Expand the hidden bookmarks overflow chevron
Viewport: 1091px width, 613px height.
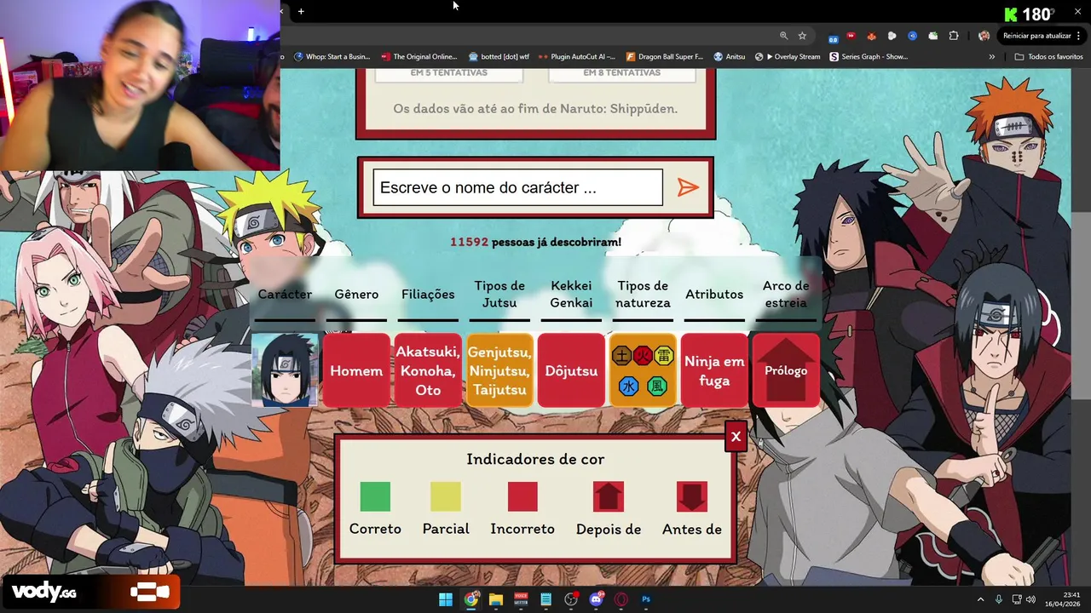click(991, 57)
